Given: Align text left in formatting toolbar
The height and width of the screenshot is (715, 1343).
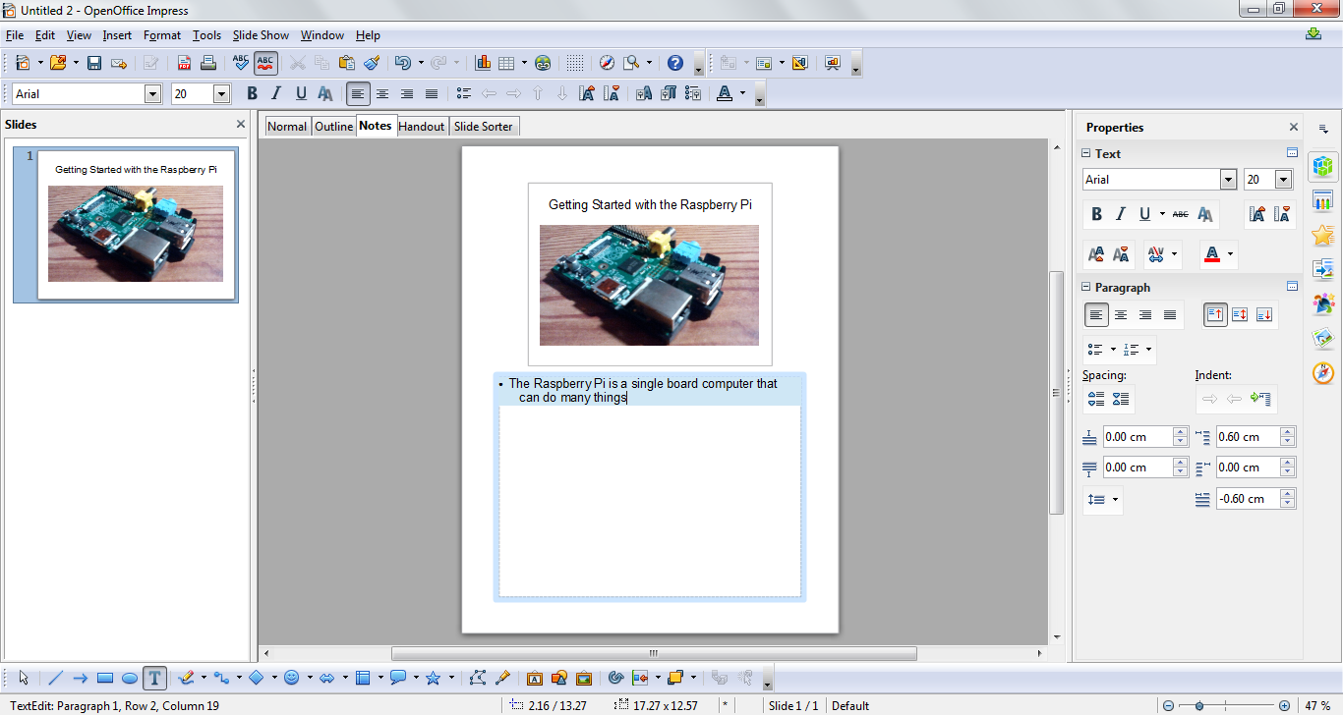Looking at the screenshot, I should point(358,93).
